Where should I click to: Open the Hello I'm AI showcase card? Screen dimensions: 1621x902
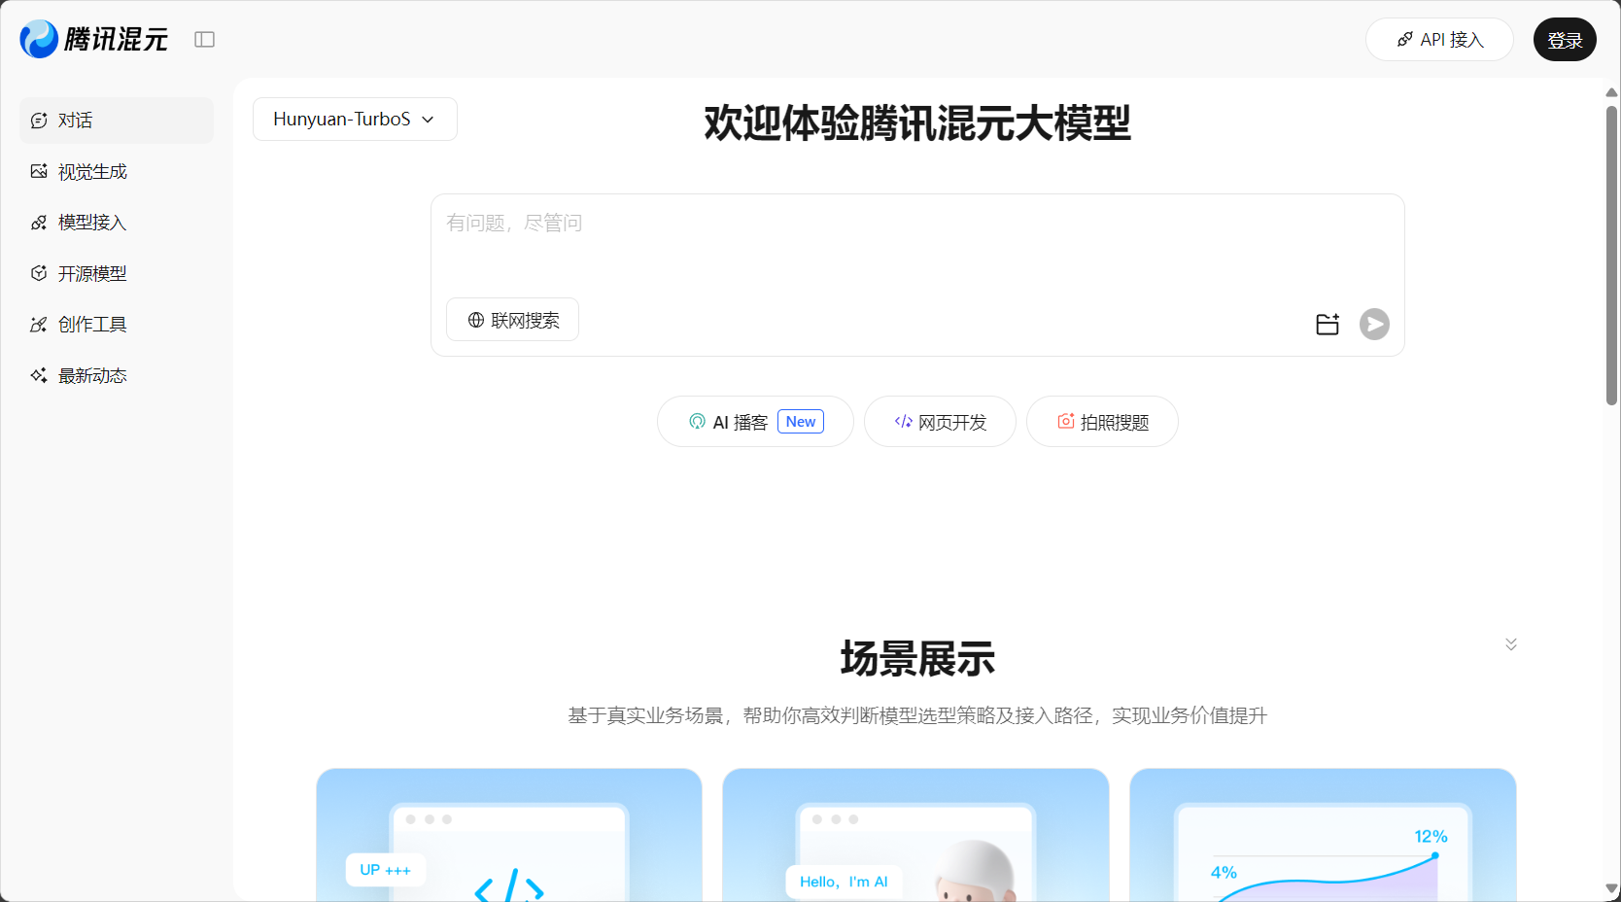(x=915, y=835)
